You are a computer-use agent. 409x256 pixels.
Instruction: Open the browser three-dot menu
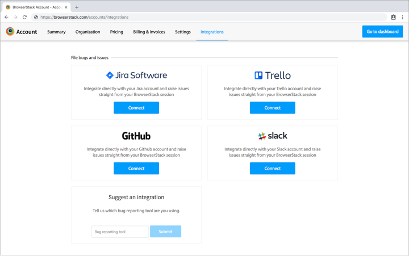pos(403,17)
